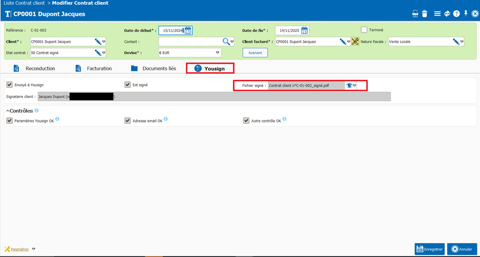Open the Date de début calendar picker
480x257 pixels.
188,30
